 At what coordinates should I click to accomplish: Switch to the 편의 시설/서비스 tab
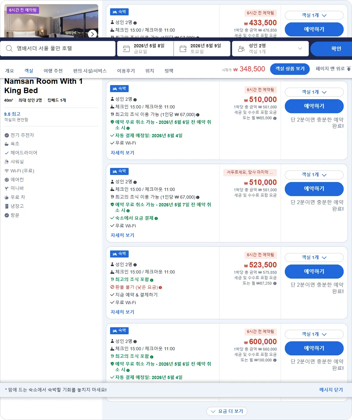(90, 71)
